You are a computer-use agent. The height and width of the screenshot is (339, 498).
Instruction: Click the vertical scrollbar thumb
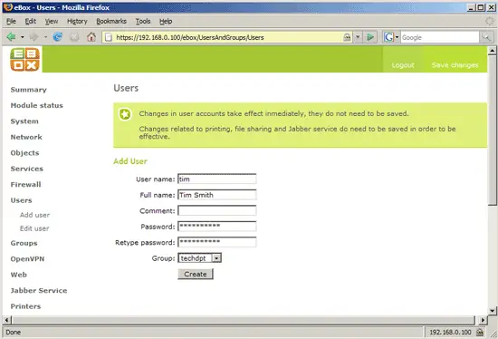pos(492,131)
